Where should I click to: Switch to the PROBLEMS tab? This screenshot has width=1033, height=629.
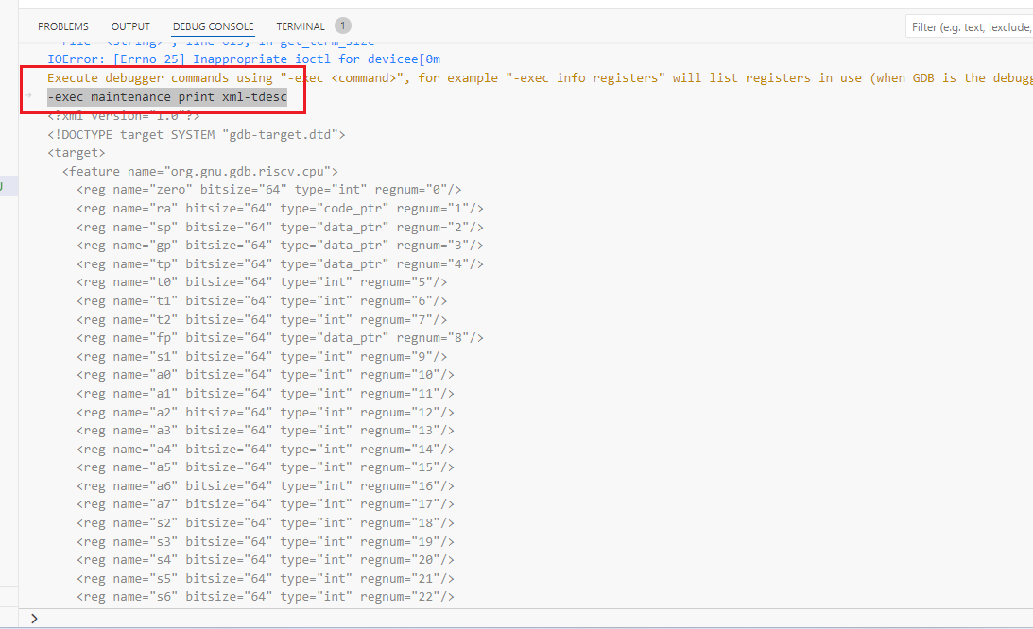tap(63, 26)
